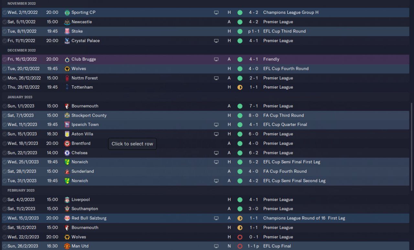Viewport: 414px width, 250px height.
Task: Click the Sporting CP club badge
Action: tap(67, 13)
